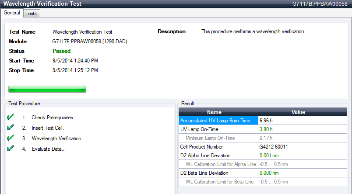Screen dimensions: 352x194
Task: Click the green Passed status text
Action: [61, 51]
